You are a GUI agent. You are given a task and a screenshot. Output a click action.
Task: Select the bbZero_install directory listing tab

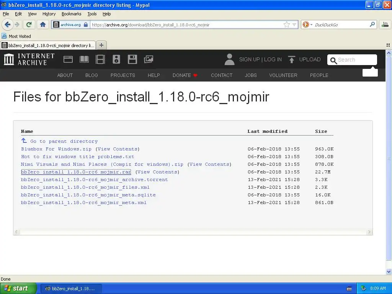coord(48,45)
